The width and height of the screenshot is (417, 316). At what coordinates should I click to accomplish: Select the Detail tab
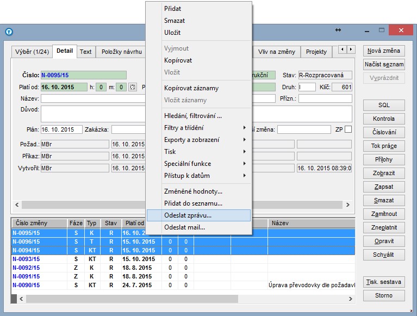coord(65,51)
